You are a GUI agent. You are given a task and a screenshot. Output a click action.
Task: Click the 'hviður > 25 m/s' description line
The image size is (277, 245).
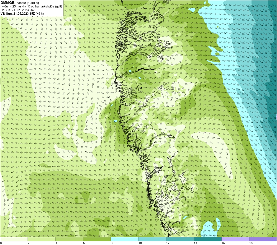point(31,7)
